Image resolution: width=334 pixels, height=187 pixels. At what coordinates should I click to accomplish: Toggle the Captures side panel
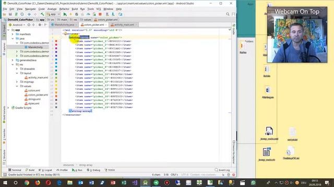coord(4,49)
